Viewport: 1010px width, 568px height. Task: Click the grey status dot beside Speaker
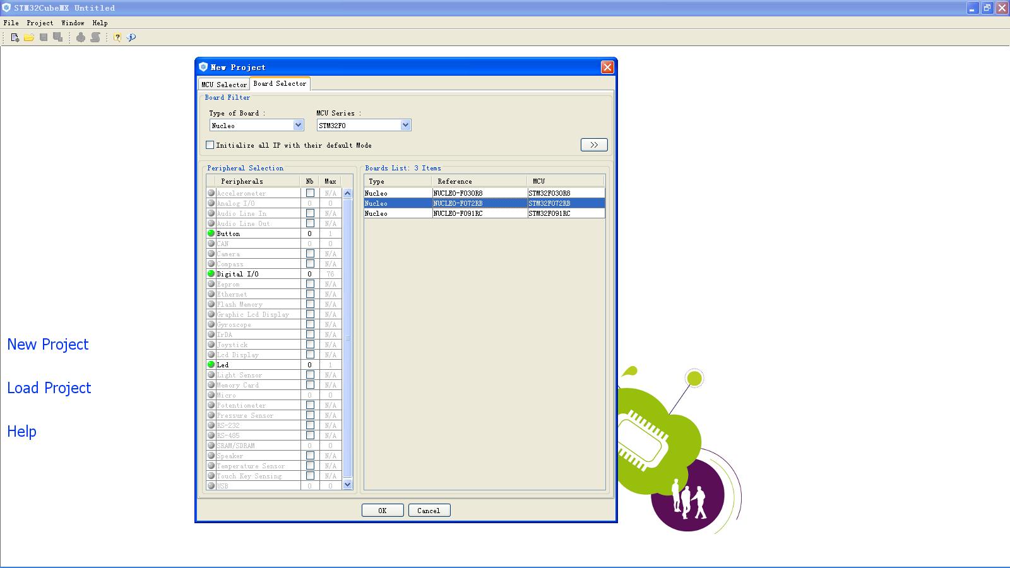(x=211, y=456)
